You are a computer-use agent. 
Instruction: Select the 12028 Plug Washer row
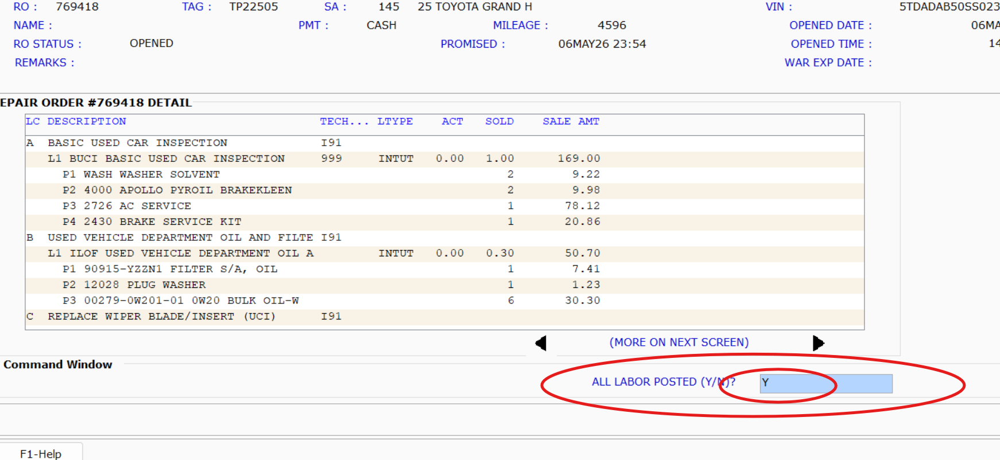(445, 284)
